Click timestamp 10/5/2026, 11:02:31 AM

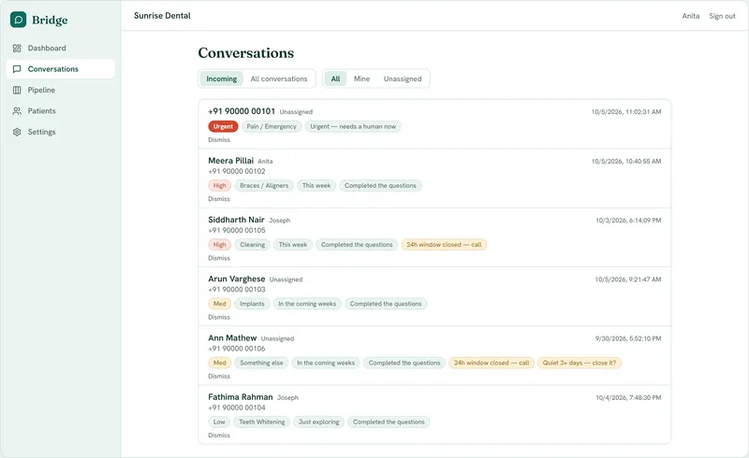click(x=626, y=112)
